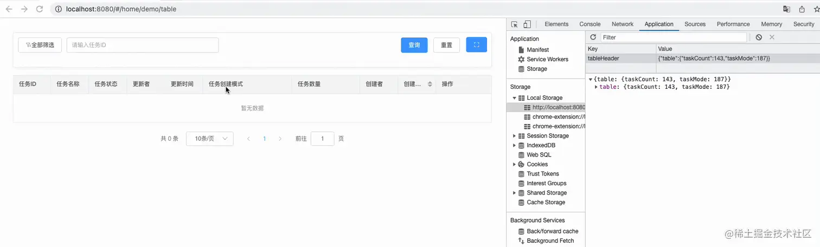This screenshot has height=247, width=820.
Task: Switch to the Performance tab
Action: pyautogui.click(x=733, y=24)
